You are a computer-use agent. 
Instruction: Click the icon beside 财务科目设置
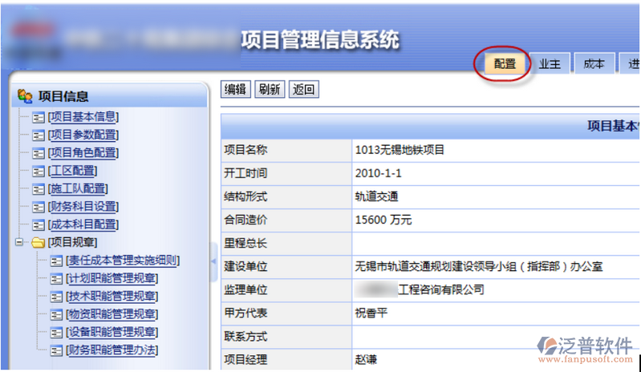[38, 208]
